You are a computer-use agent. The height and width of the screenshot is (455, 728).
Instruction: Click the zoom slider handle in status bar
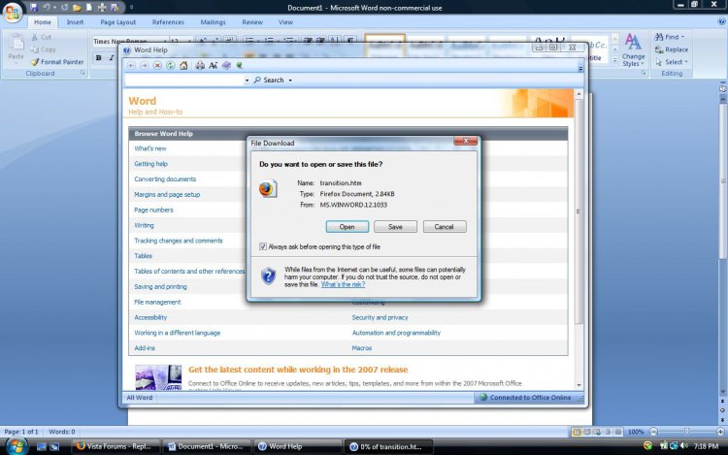click(x=686, y=432)
